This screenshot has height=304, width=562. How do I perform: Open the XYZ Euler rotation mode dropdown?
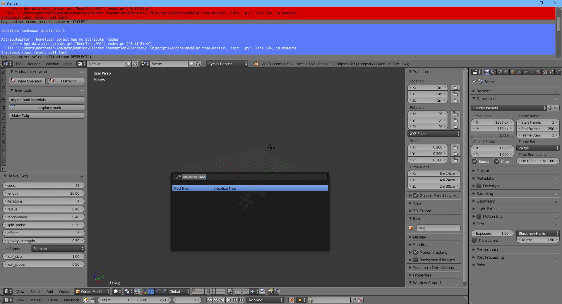click(434, 134)
